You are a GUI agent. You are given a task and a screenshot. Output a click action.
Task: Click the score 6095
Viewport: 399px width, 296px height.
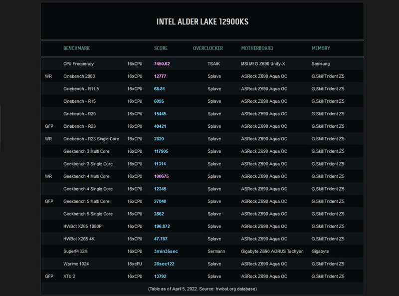[159, 101]
